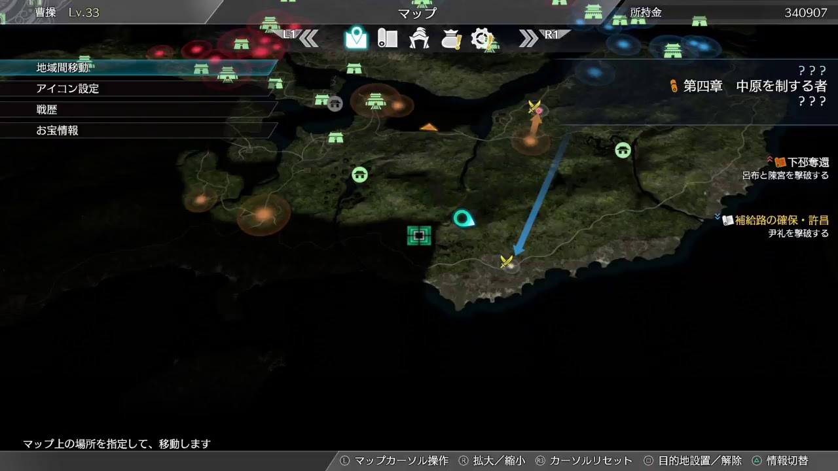Click the green house icon on the east coast
This screenshot has height=471, width=838.
click(622, 150)
